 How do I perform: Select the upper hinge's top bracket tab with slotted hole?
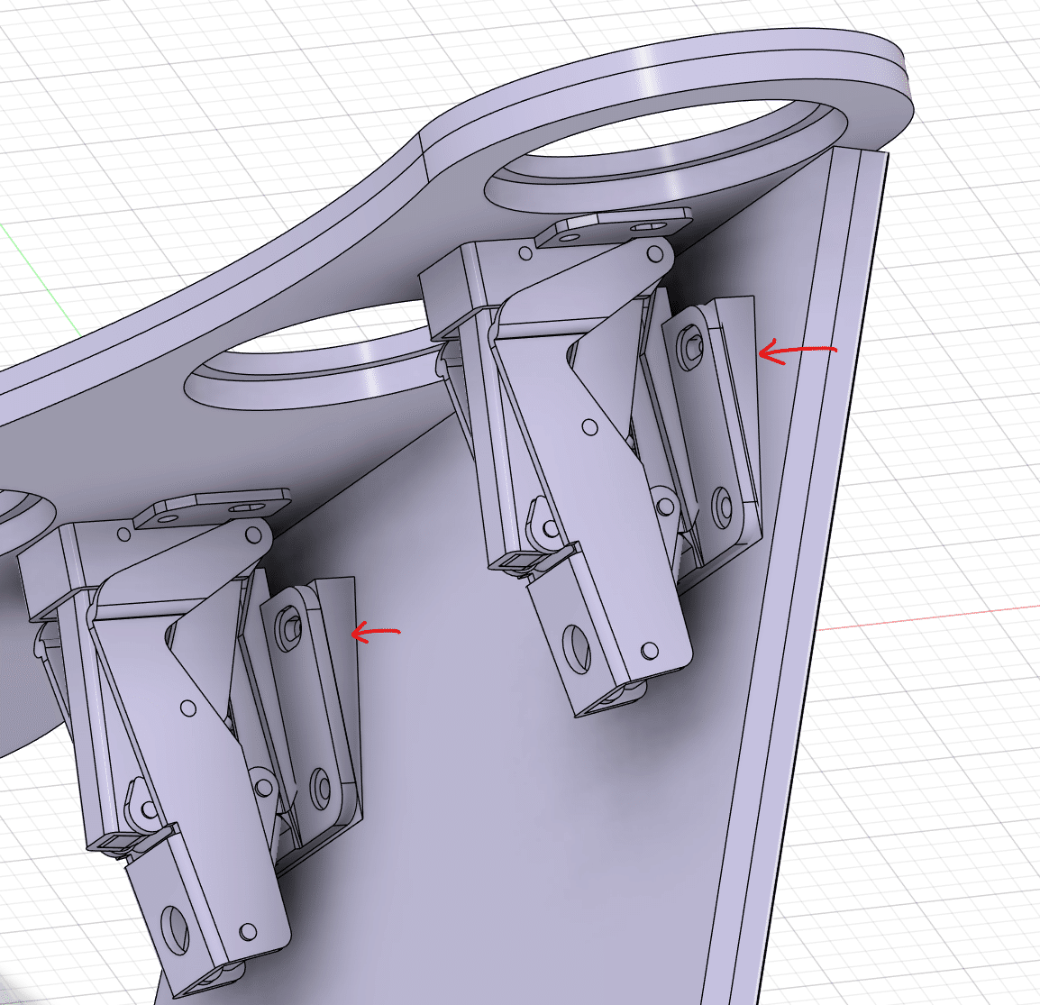pos(614,227)
